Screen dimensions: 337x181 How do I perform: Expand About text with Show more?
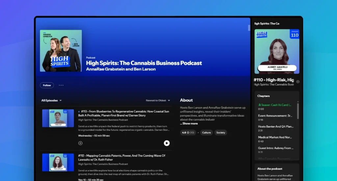[x=189, y=124]
